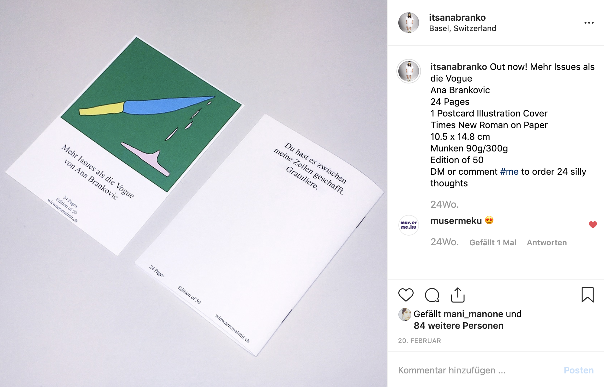604x387 pixels.
Task: Open mani_manone's small avatar
Action: [x=405, y=315]
